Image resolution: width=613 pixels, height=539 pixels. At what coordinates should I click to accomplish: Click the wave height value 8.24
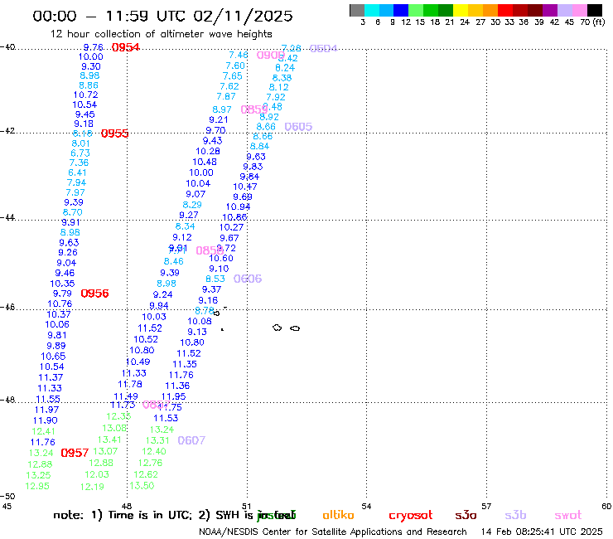285,68
